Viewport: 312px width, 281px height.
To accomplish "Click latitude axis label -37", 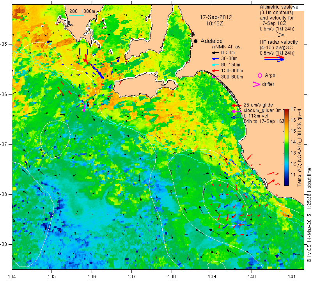I will (4, 144).
